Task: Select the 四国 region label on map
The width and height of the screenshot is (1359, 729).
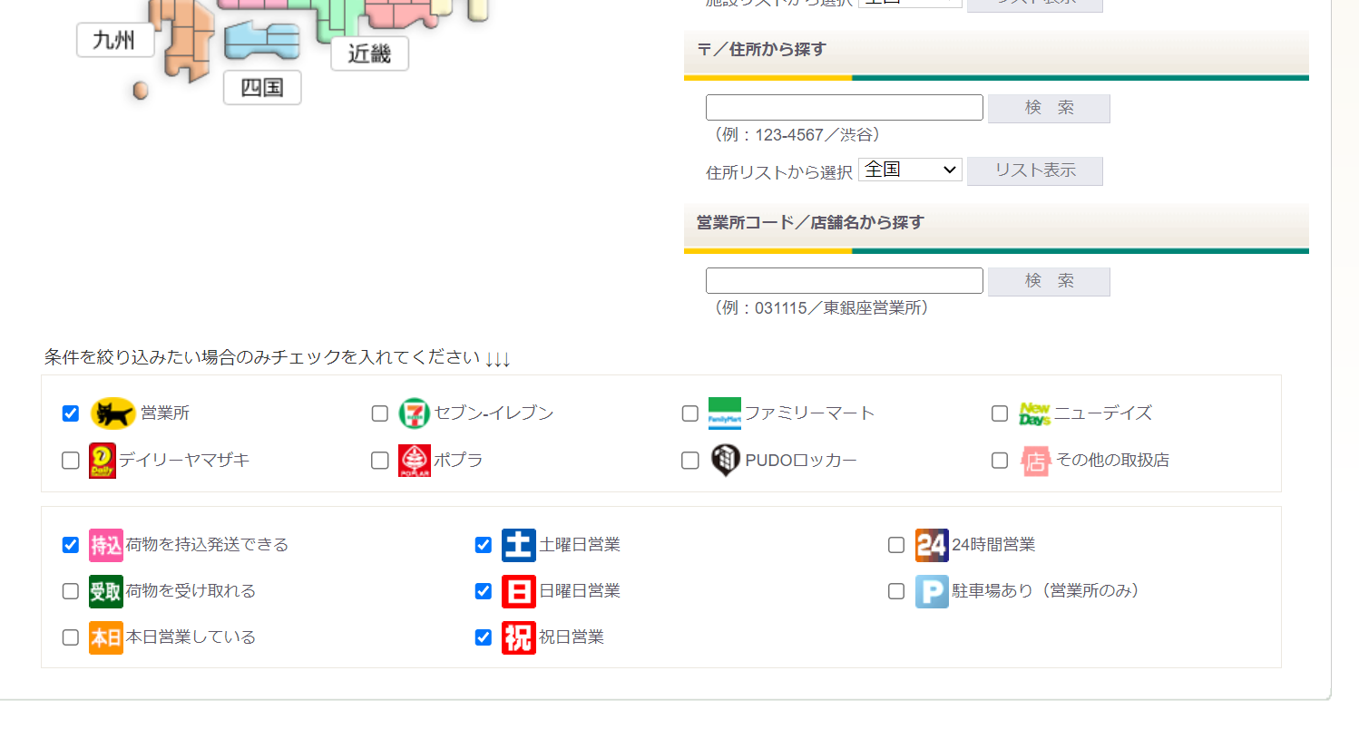Action: (262, 88)
